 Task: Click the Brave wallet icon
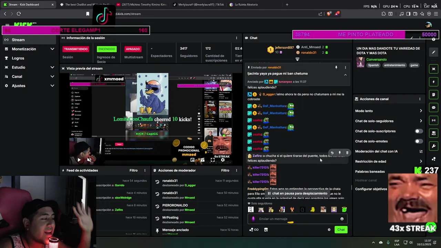tap(415, 14)
